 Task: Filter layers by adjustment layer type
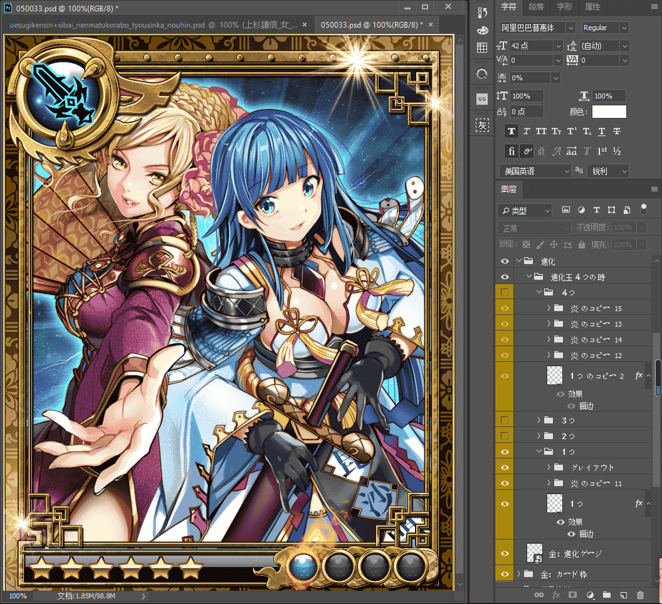coord(581,210)
